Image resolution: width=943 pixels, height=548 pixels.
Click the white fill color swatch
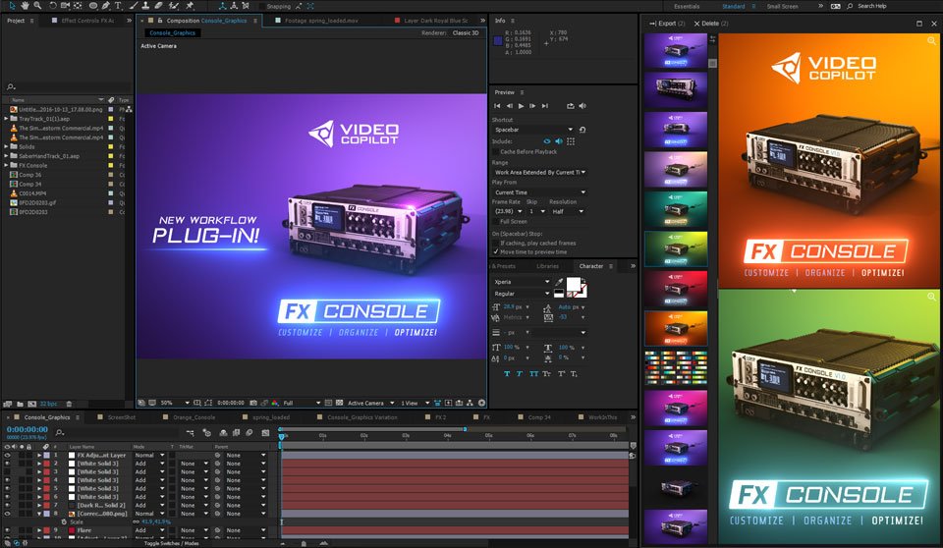[x=573, y=283]
